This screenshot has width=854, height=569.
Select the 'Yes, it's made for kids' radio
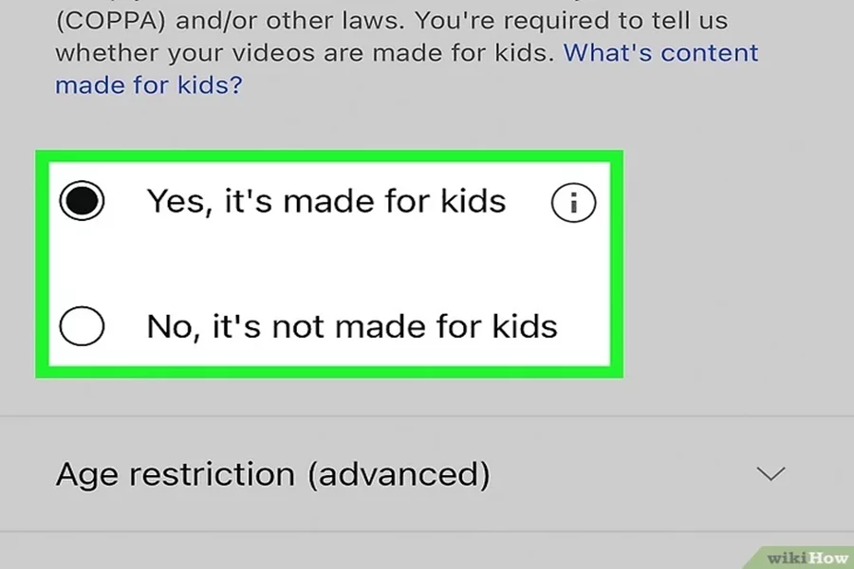click(x=82, y=200)
